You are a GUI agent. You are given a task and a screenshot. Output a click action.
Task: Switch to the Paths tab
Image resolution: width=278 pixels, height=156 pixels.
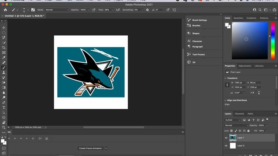tap(250, 114)
